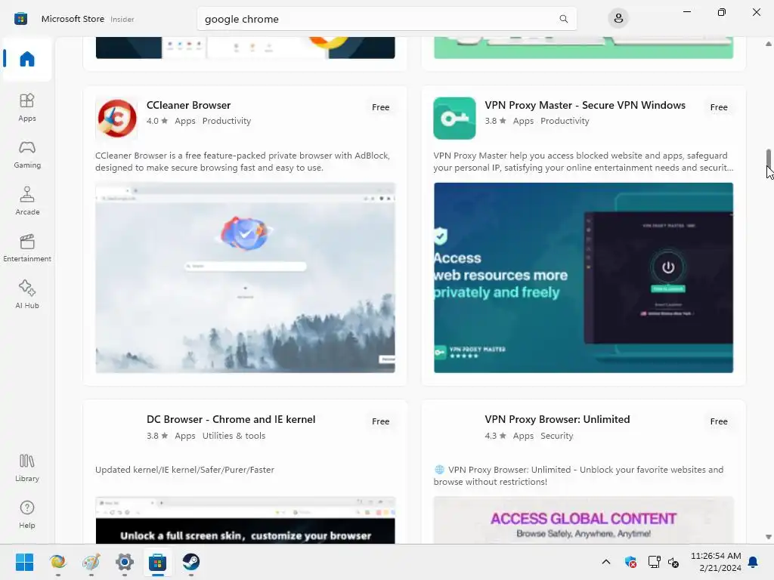Click the vertical scrollbar thumb

tap(769, 159)
